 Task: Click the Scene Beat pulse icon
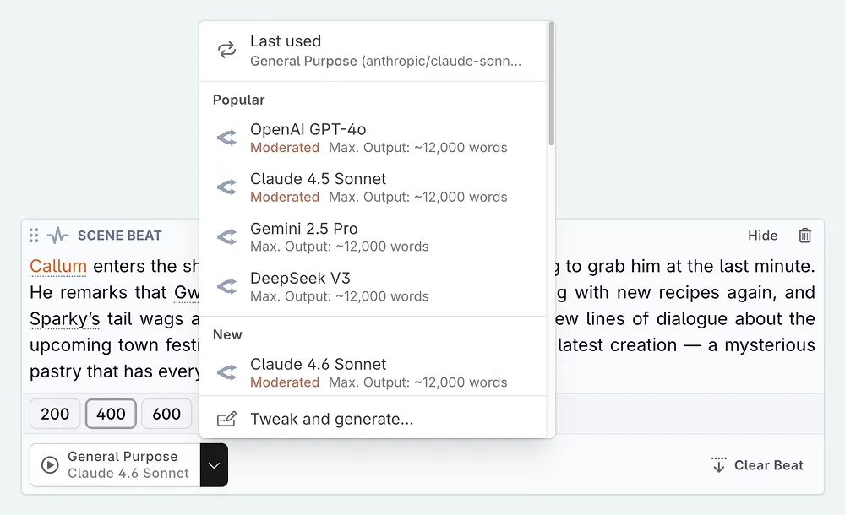coord(57,236)
